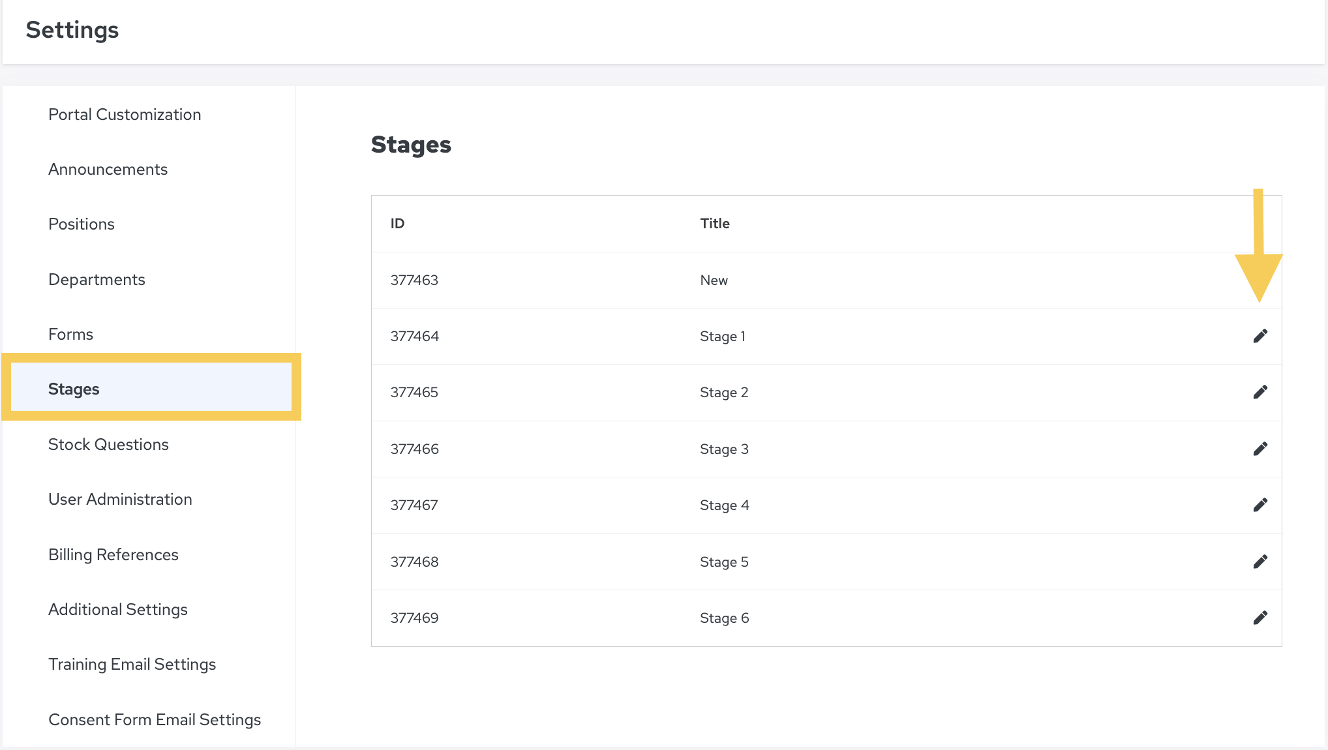
Task: Go to User Administration
Action: [x=120, y=500]
